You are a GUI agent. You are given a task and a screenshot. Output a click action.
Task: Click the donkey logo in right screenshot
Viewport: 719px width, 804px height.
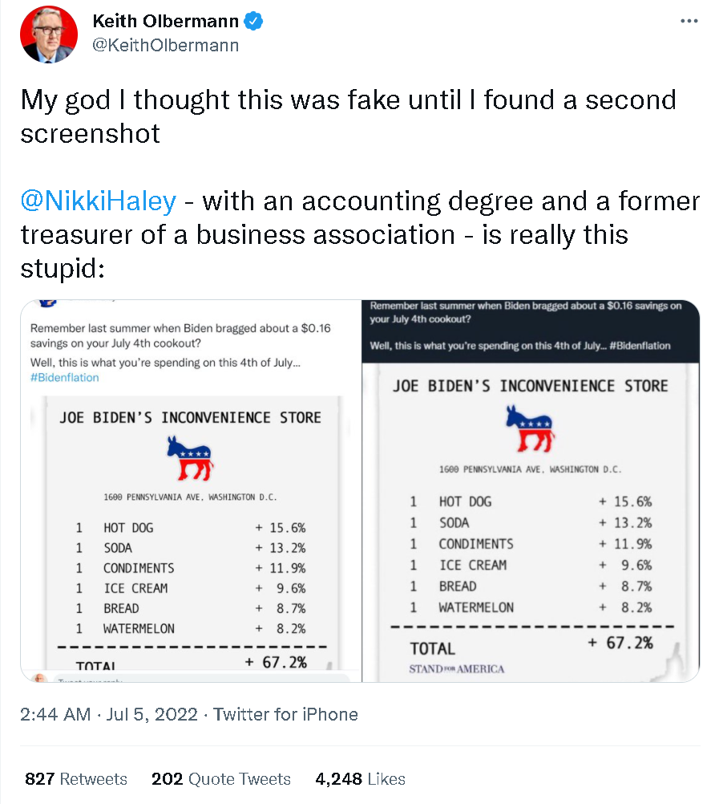coord(530,428)
